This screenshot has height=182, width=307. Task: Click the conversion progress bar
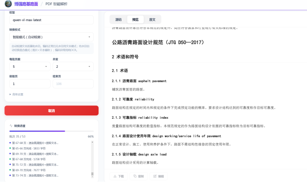[51, 131]
